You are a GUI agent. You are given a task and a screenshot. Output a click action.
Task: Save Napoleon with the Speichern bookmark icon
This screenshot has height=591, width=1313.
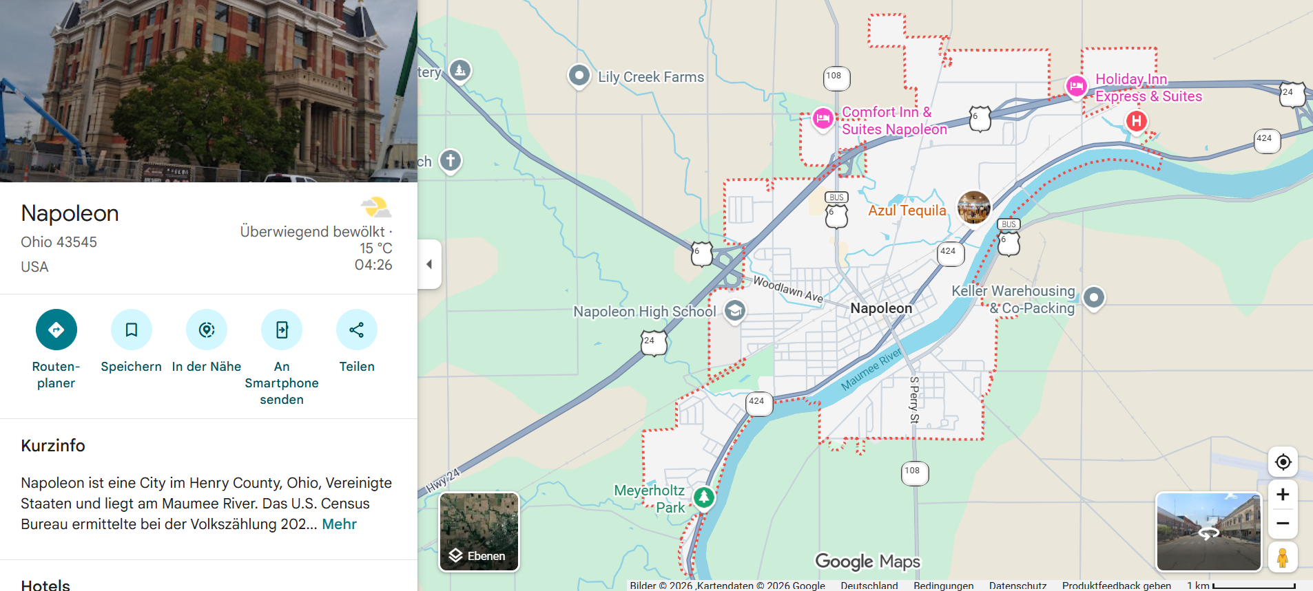(132, 330)
